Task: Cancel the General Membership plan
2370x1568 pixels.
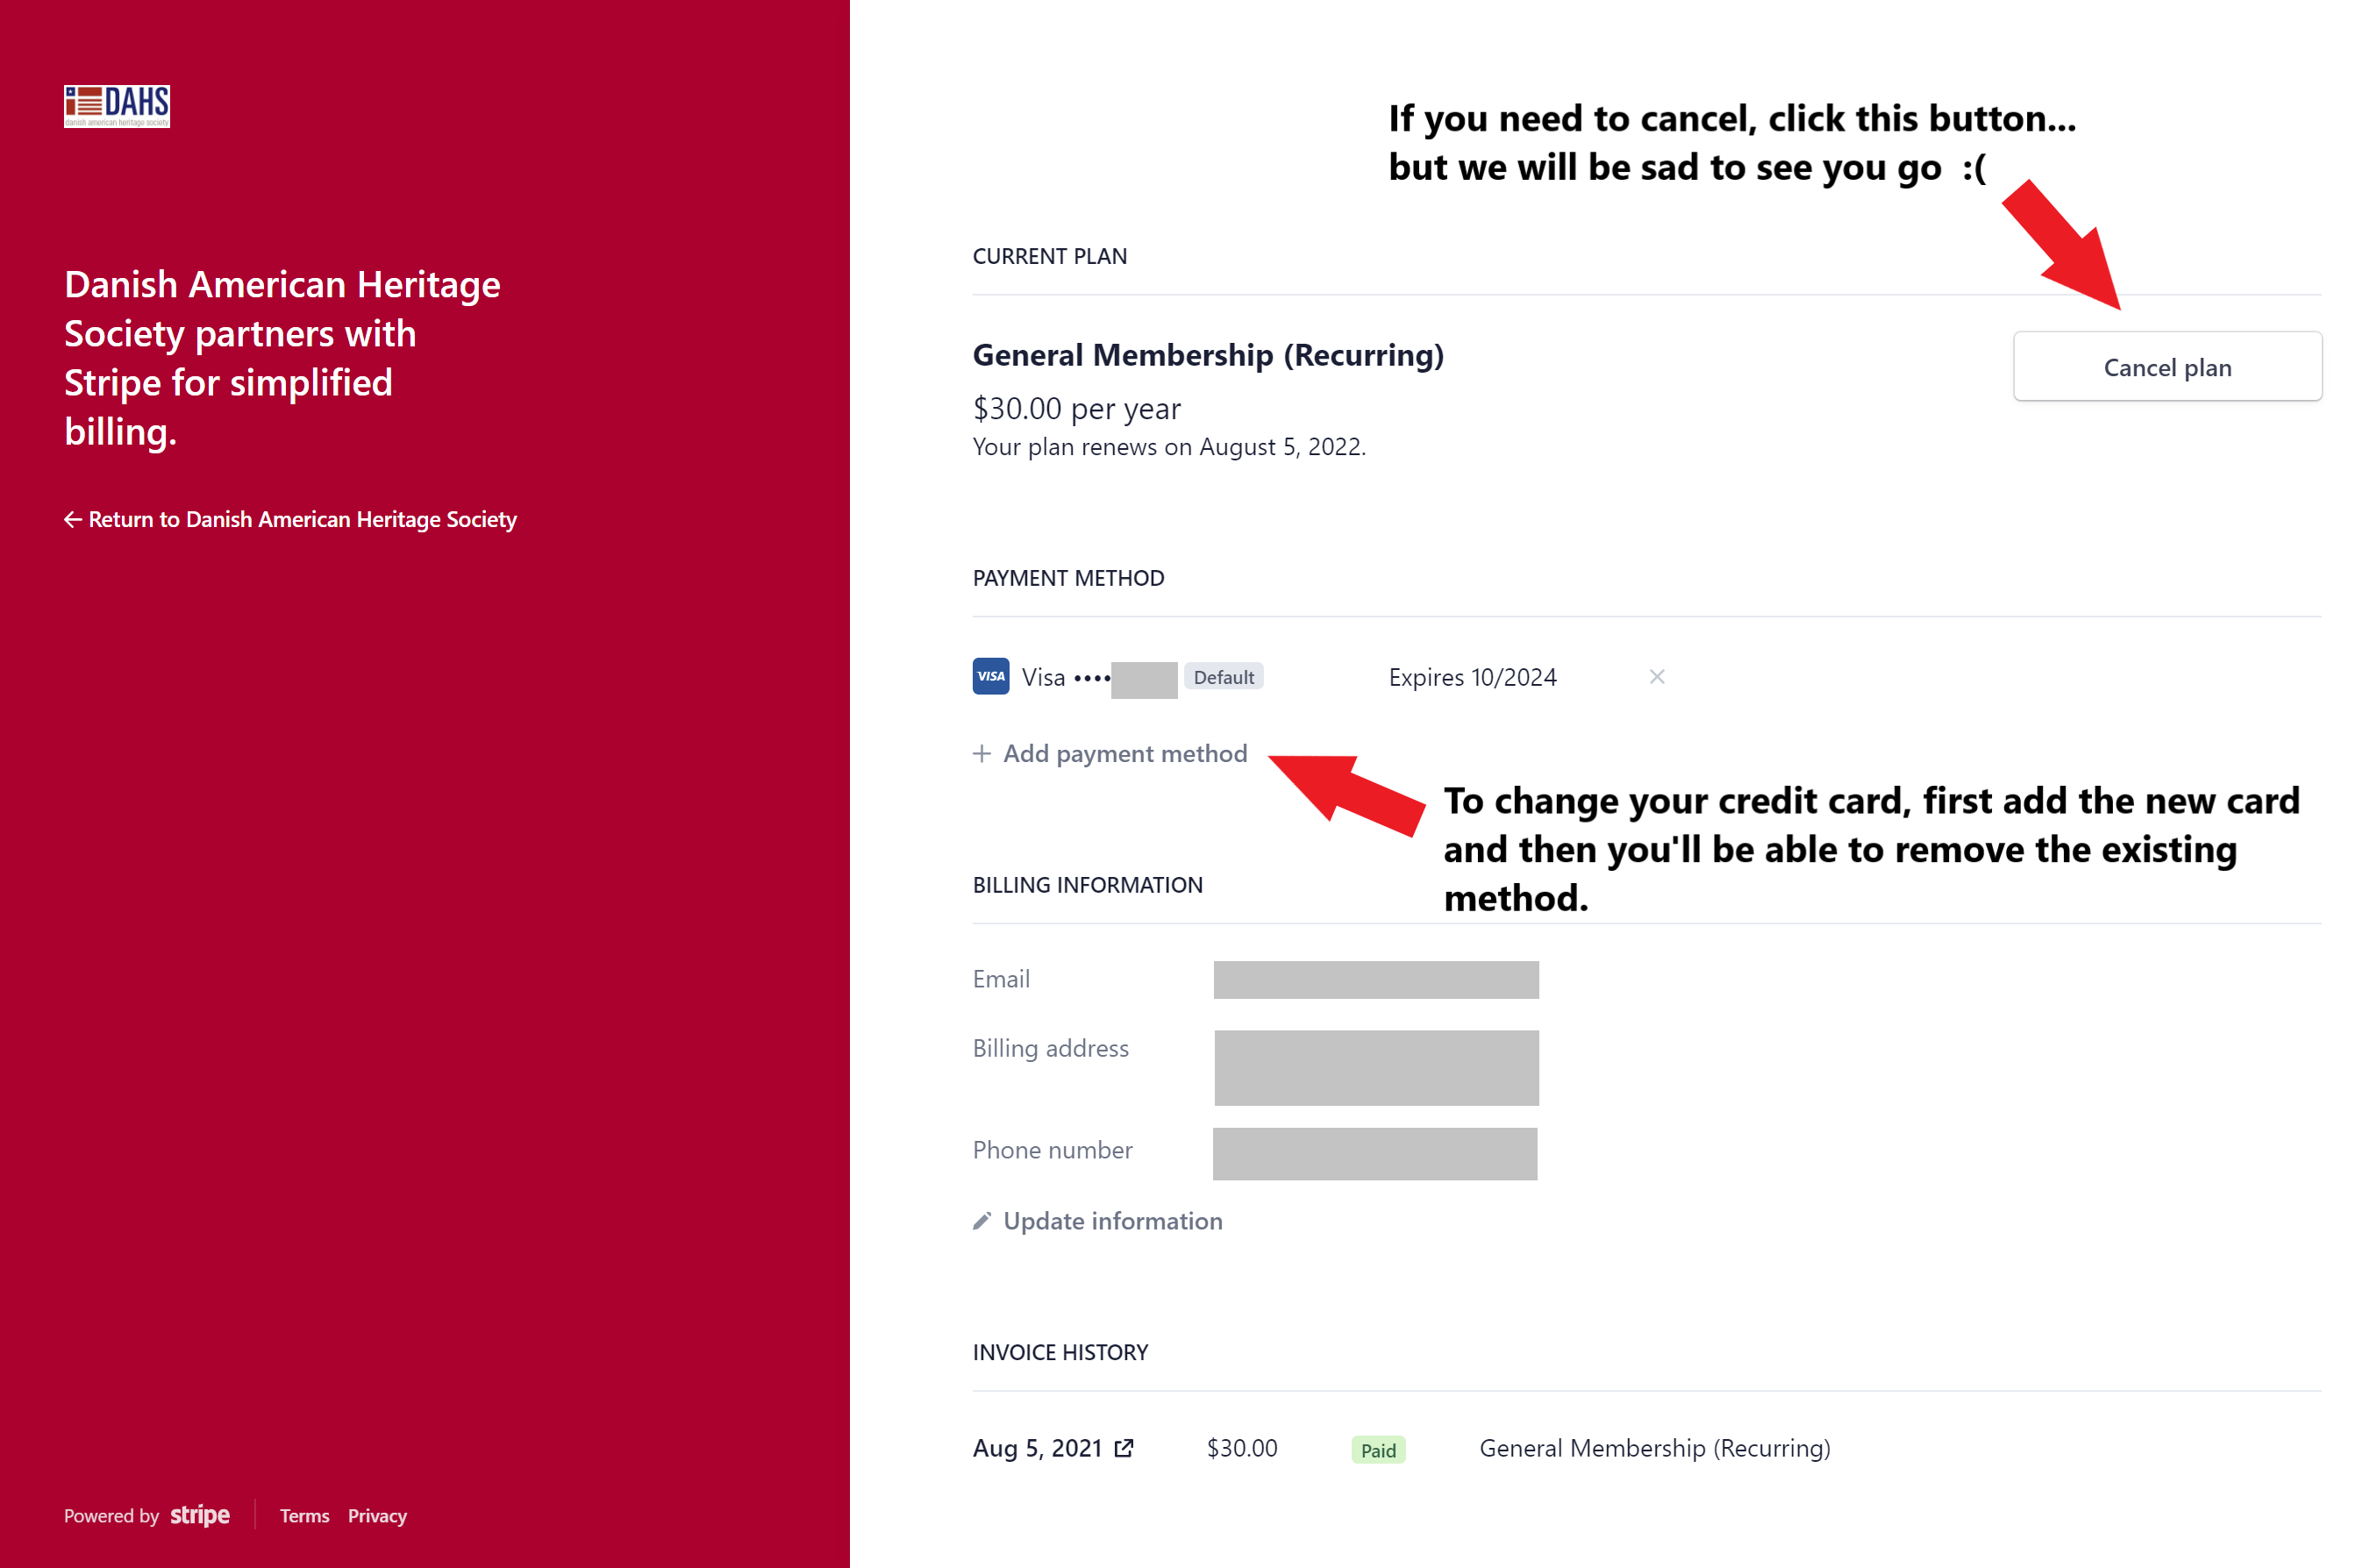Action: click(x=2167, y=367)
